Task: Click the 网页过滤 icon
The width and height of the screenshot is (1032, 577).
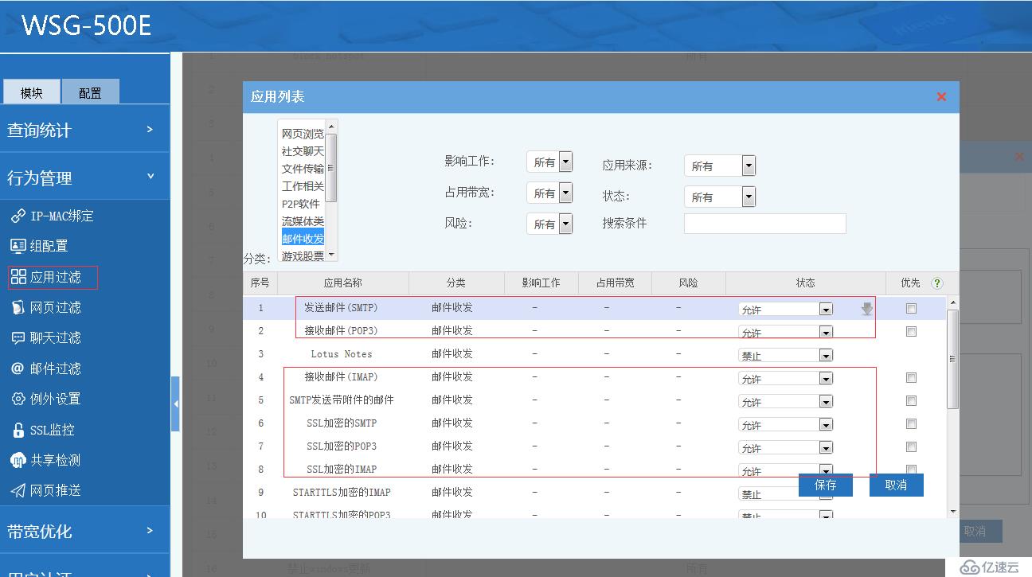Action: [18, 307]
